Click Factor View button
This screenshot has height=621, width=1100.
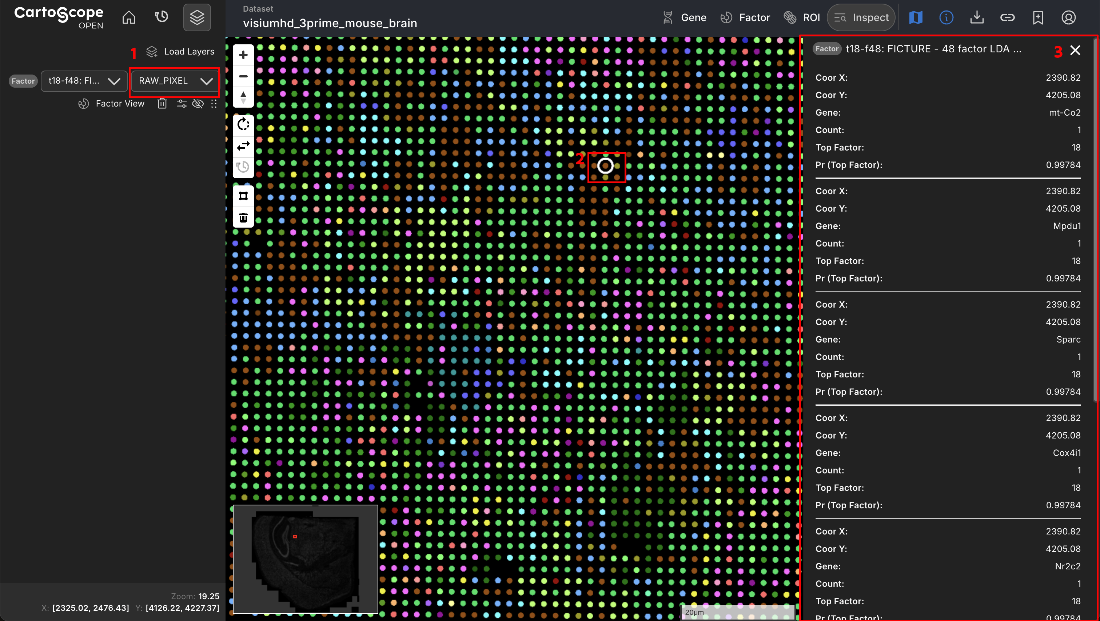pyautogui.click(x=111, y=104)
